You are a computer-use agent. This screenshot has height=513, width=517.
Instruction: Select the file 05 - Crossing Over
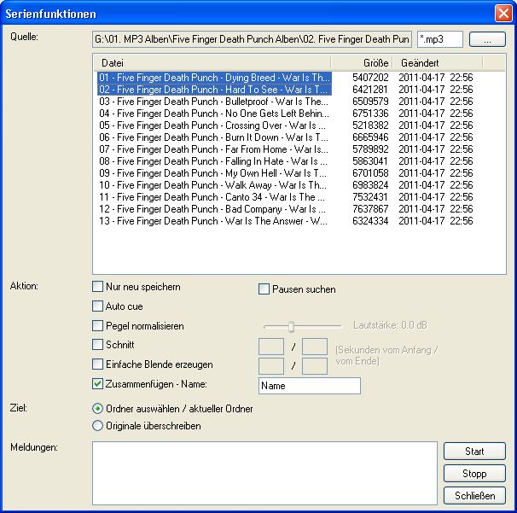(x=213, y=125)
